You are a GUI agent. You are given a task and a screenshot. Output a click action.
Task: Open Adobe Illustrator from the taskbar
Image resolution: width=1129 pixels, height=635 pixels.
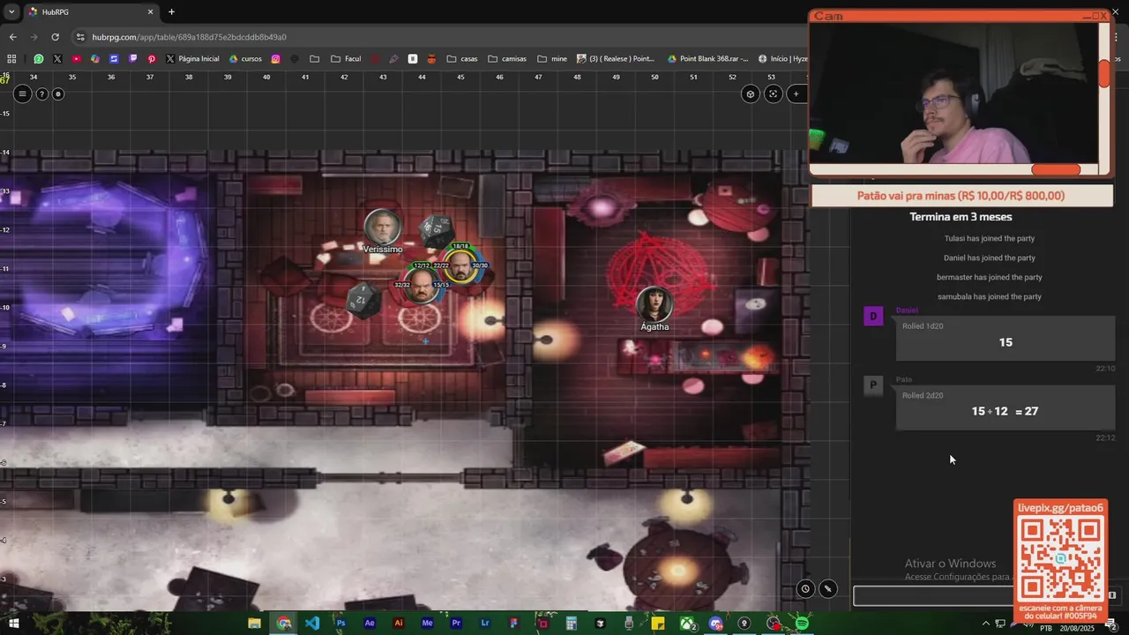click(x=399, y=624)
